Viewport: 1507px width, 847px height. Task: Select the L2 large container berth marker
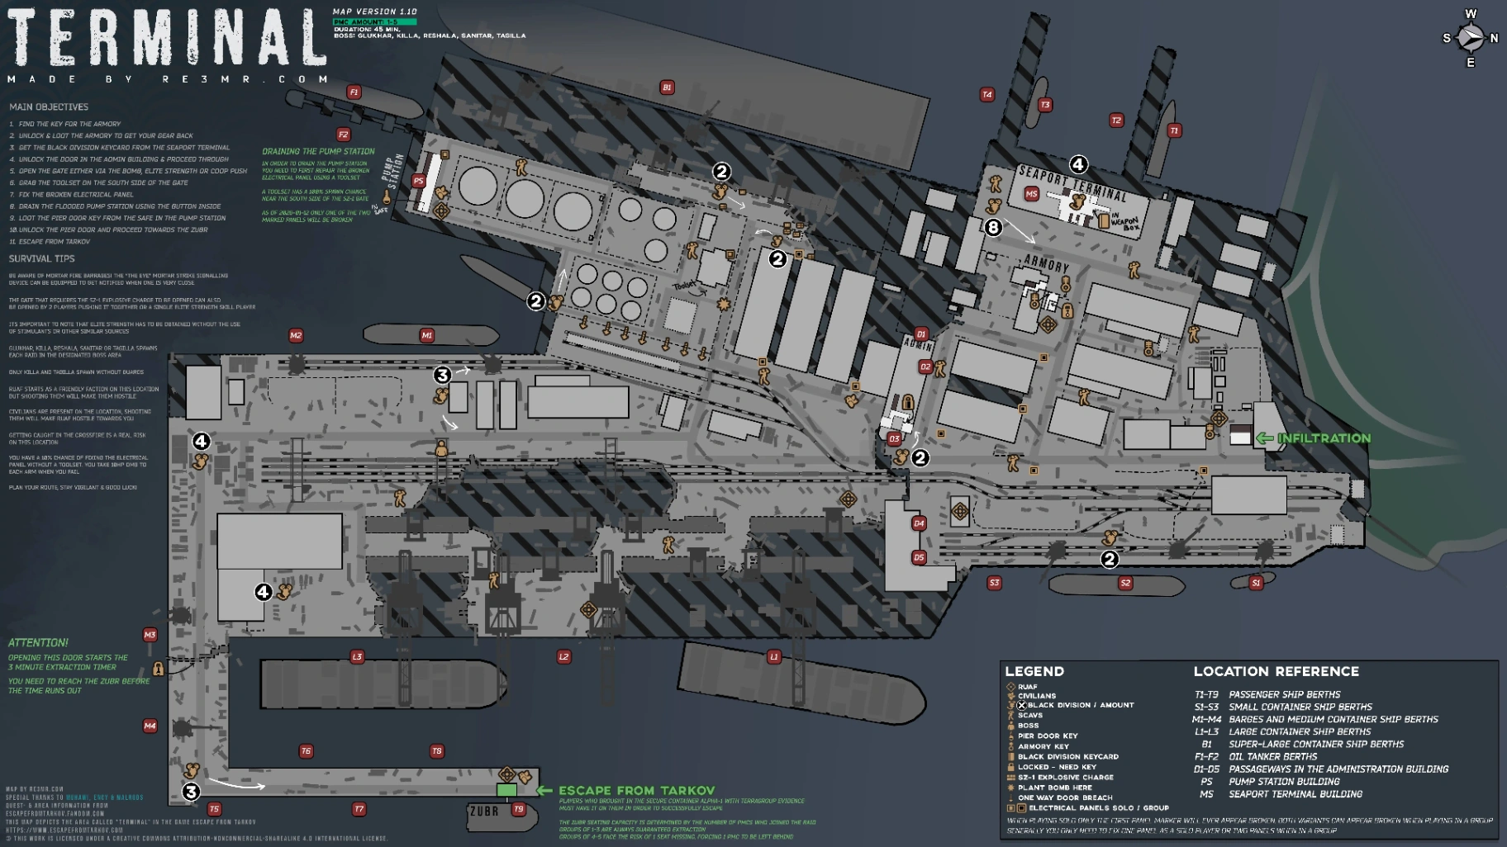tap(563, 657)
